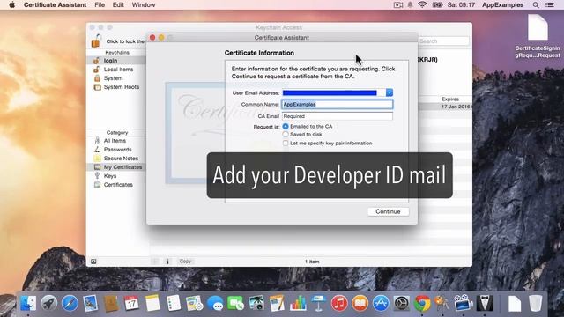Image resolution: width=564 pixels, height=317 pixels.
Task: Open App Store from the Dock
Action: pyautogui.click(x=381, y=303)
